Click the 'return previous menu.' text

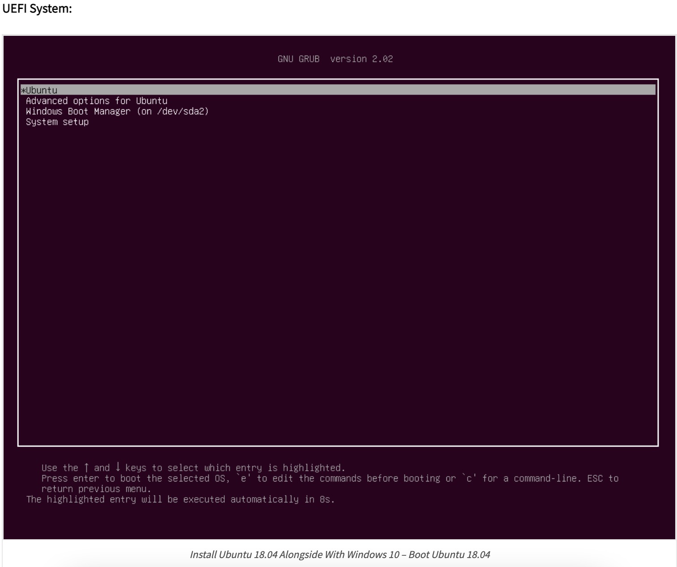point(96,489)
